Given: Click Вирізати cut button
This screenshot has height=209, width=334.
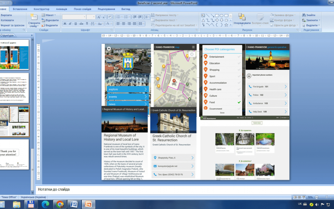Looking at the screenshot, I should tap(6, 15).
